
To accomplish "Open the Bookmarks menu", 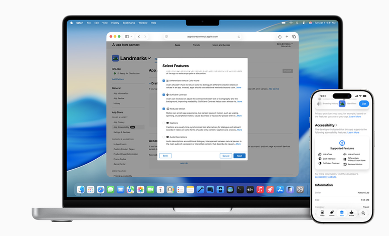I will click(x=129, y=23).
